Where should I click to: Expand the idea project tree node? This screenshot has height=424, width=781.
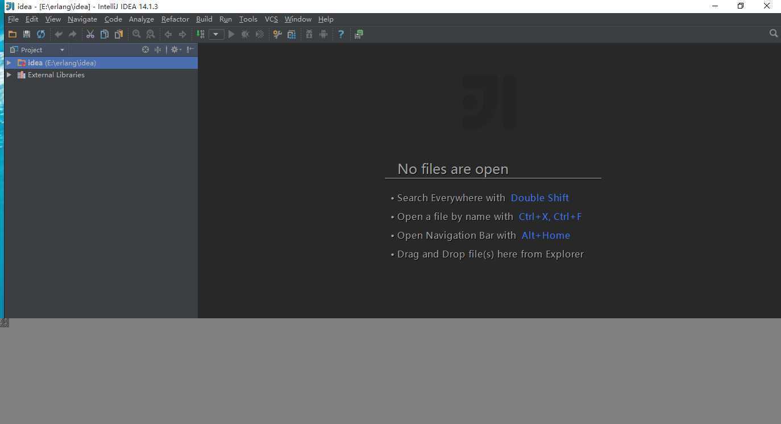pos(9,63)
